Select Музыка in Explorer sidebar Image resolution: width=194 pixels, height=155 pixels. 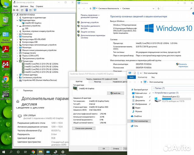139,111
